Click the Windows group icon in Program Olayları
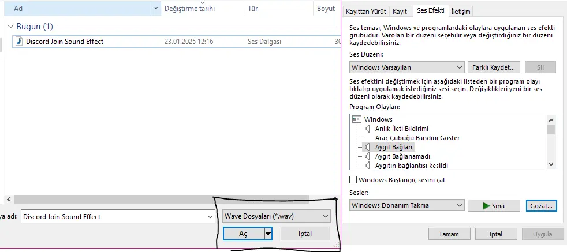The height and width of the screenshot is (252, 567). 357,119
